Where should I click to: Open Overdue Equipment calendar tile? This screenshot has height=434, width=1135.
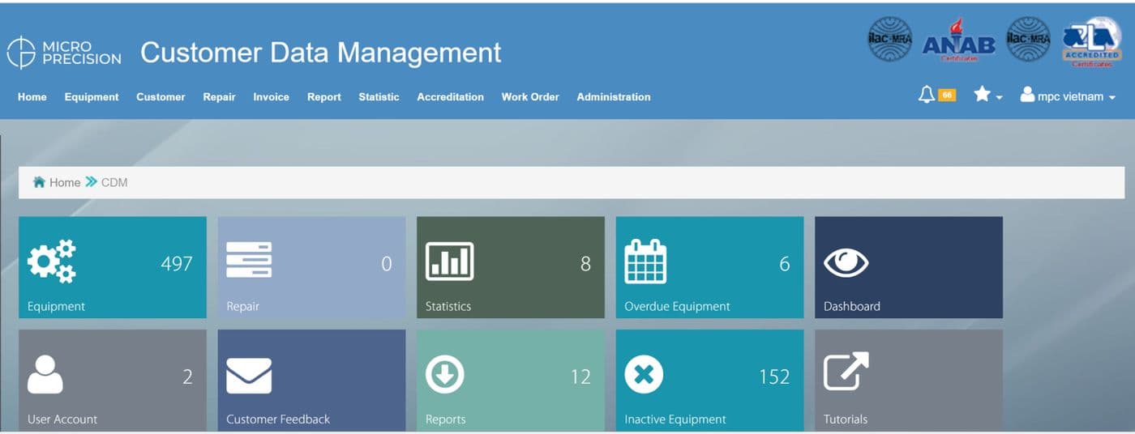pyautogui.click(x=709, y=267)
